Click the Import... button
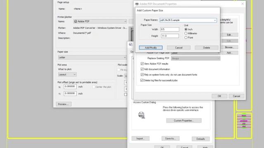 (140, 139)
